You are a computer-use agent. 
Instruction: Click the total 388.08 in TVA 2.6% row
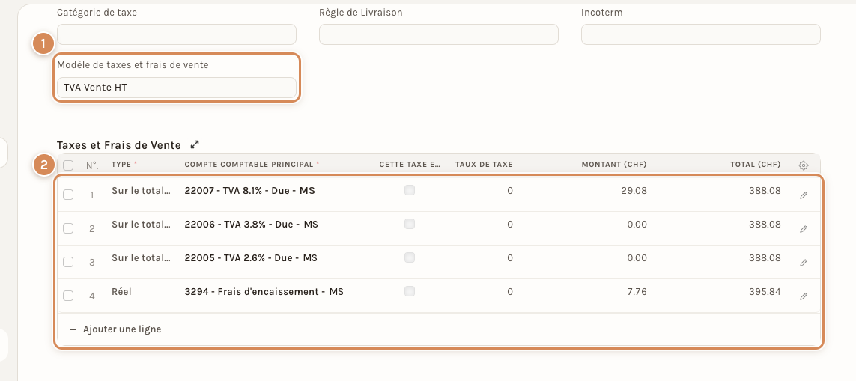765,259
